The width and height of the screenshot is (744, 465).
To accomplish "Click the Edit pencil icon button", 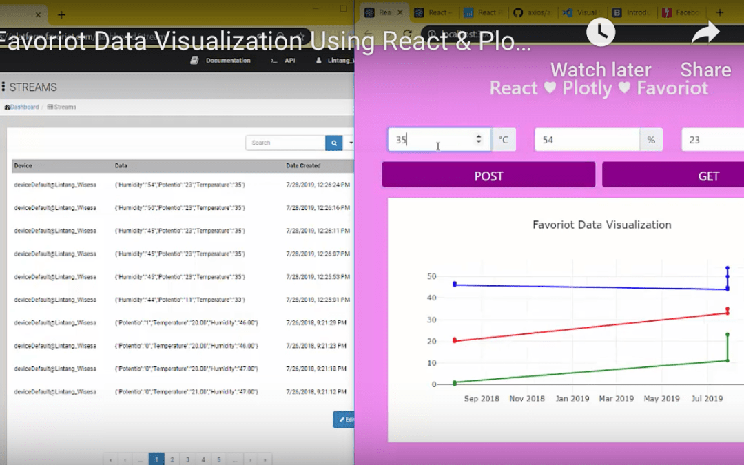I will tap(344, 419).
